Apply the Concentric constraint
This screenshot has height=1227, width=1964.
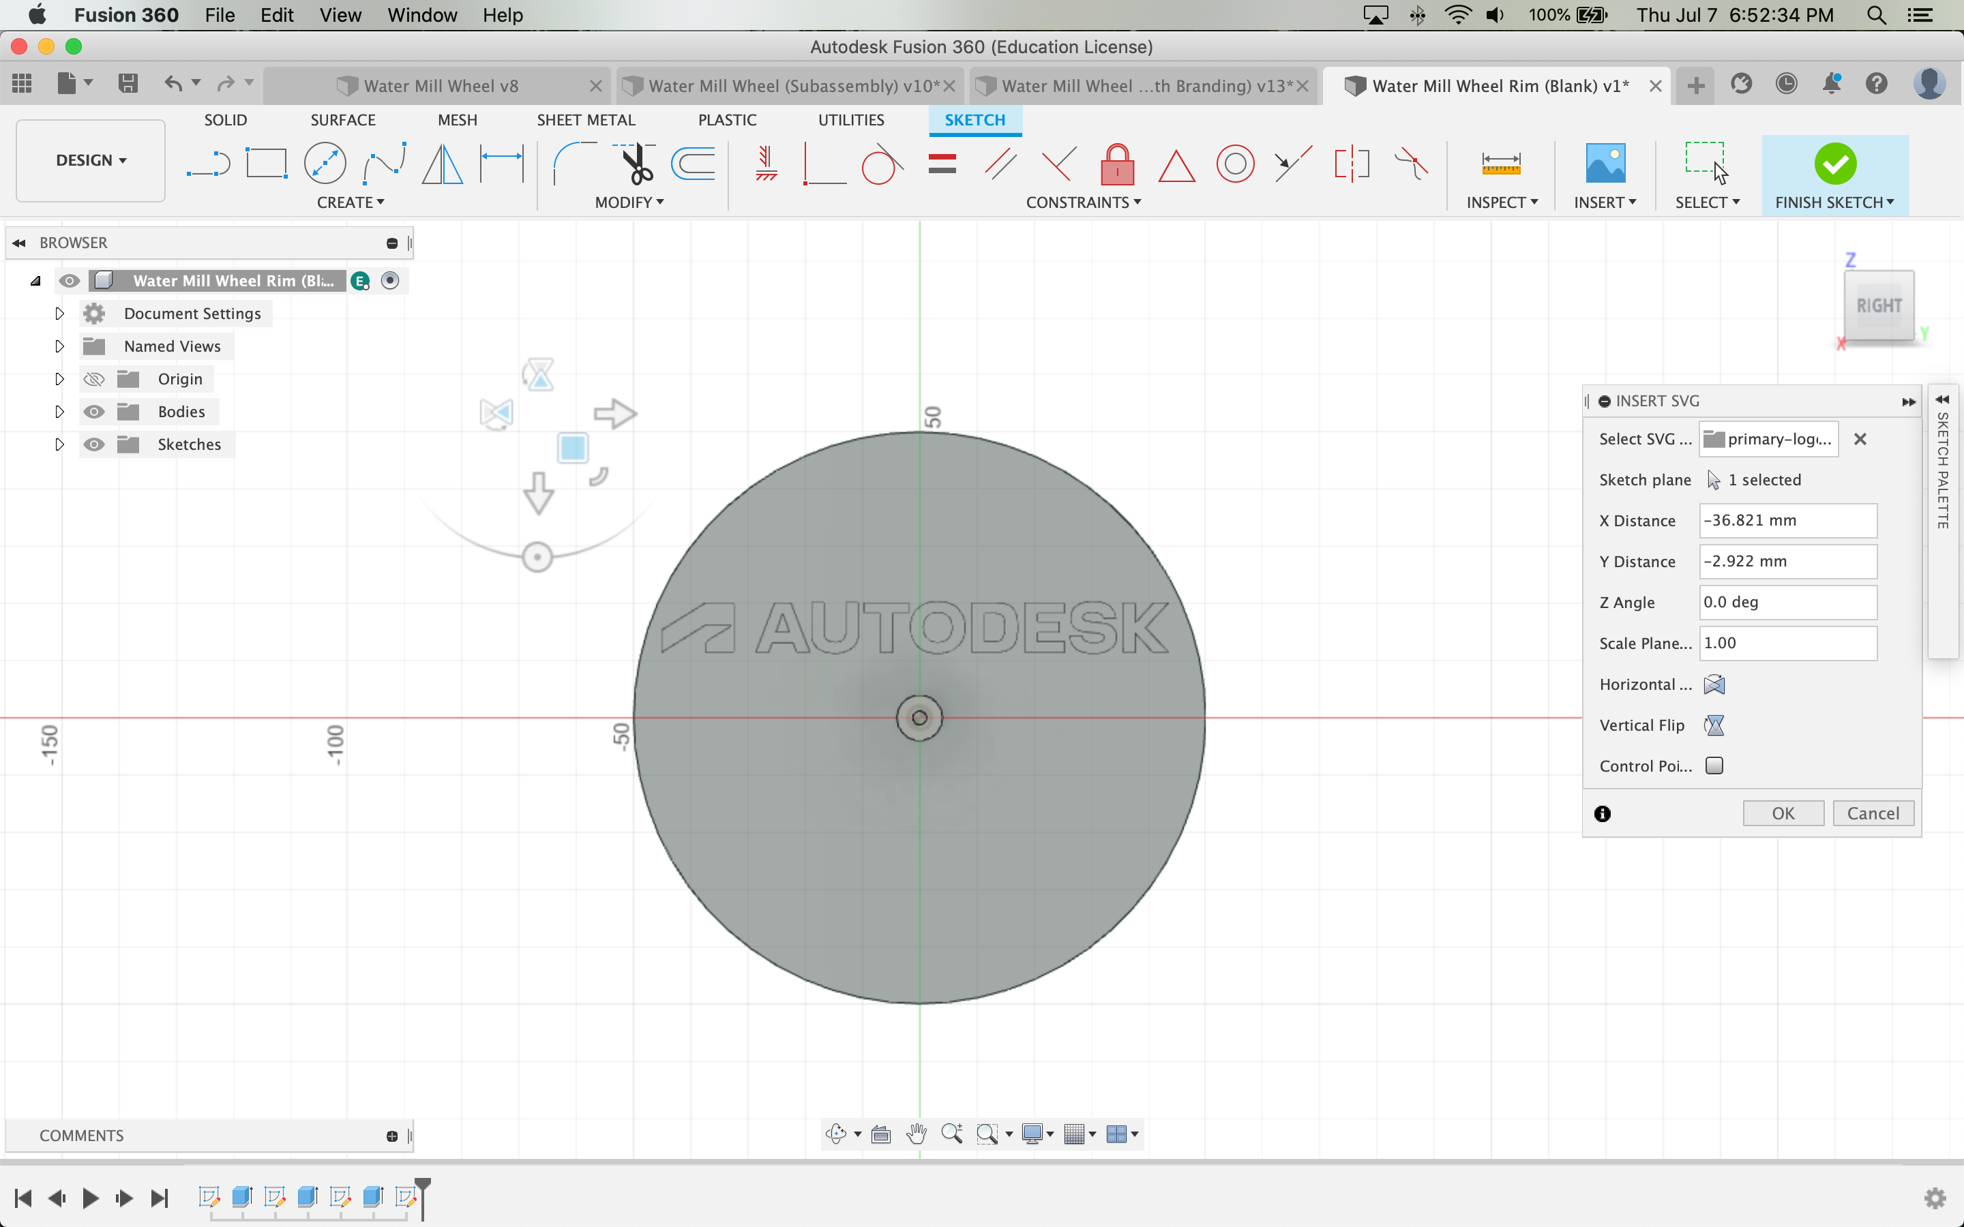pos(1234,163)
